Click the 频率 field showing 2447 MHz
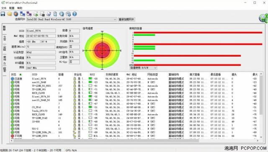The height and width of the screenshot is (152, 268). click(x=41, y=68)
